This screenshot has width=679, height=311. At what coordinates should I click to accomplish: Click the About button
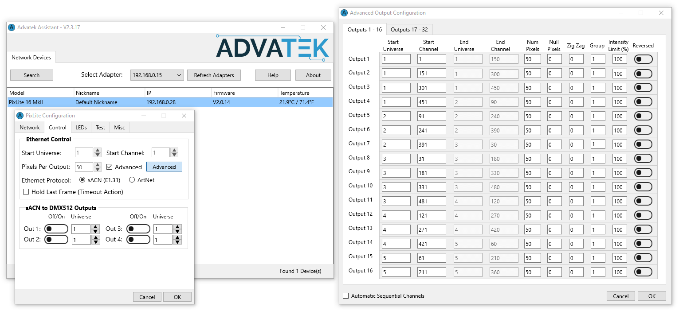tap(313, 75)
